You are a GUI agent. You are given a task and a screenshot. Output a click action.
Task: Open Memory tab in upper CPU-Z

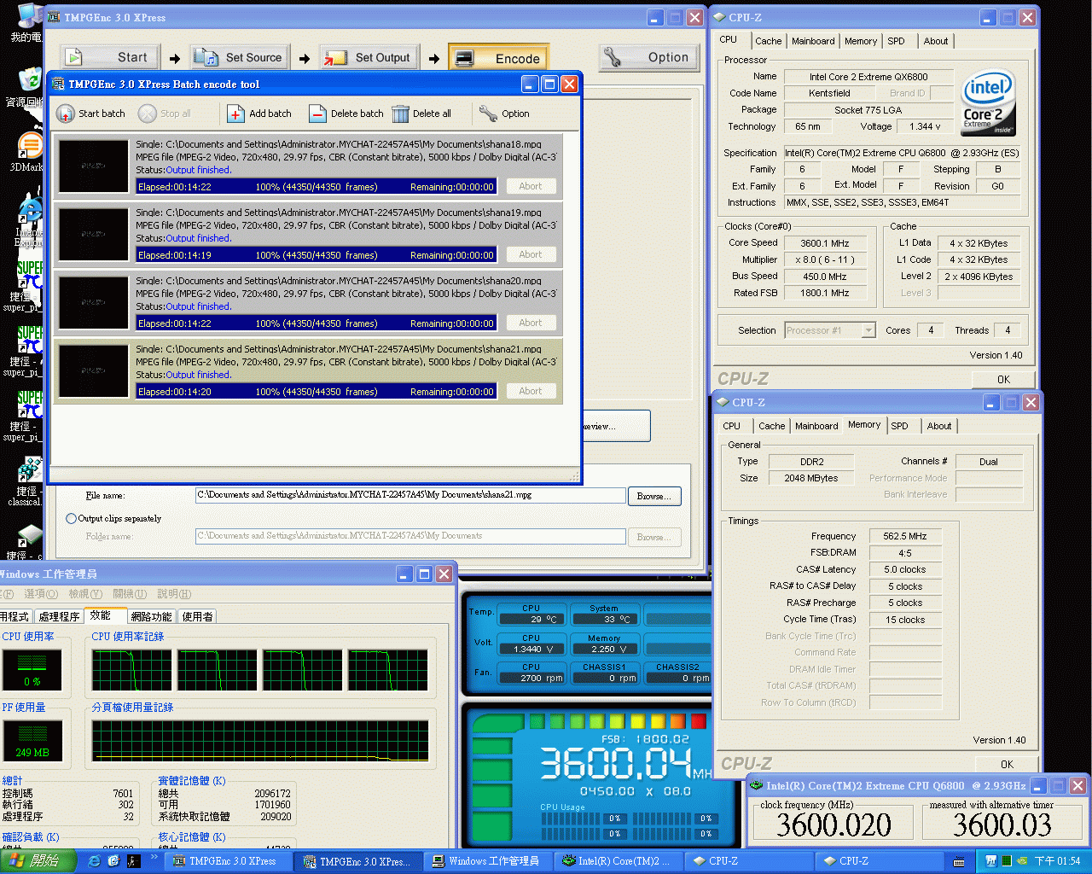tap(861, 41)
